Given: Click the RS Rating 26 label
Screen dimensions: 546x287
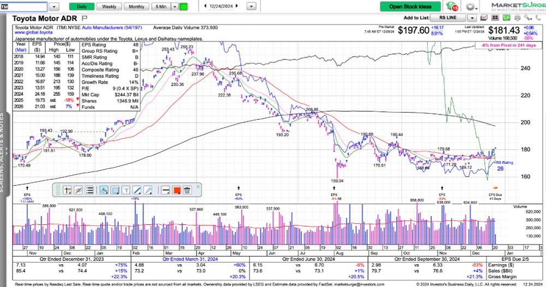Looking at the screenshot, I should click(504, 166).
